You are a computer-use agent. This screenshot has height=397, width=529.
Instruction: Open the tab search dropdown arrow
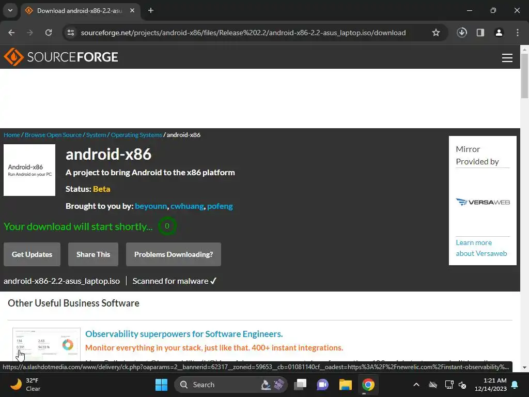[10, 10]
